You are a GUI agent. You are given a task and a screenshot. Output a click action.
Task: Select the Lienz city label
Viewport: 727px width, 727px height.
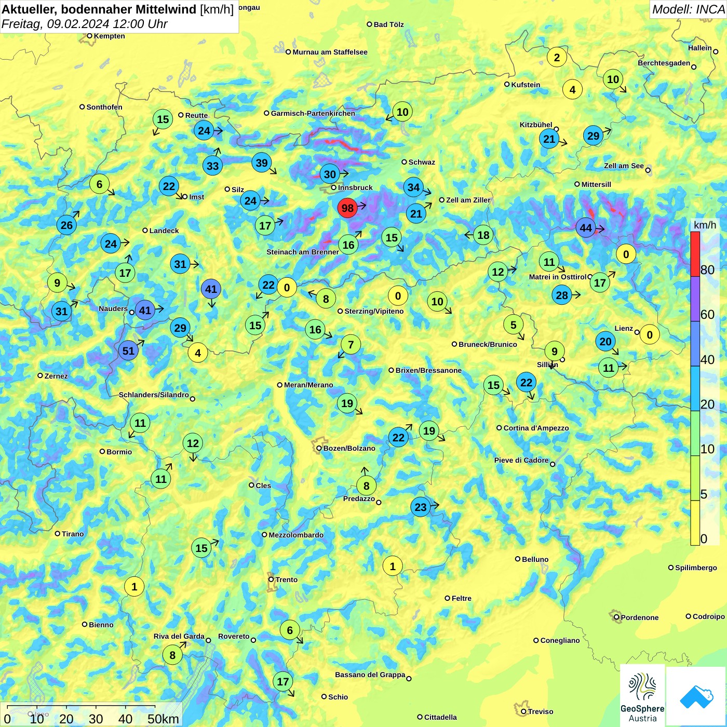point(624,328)
